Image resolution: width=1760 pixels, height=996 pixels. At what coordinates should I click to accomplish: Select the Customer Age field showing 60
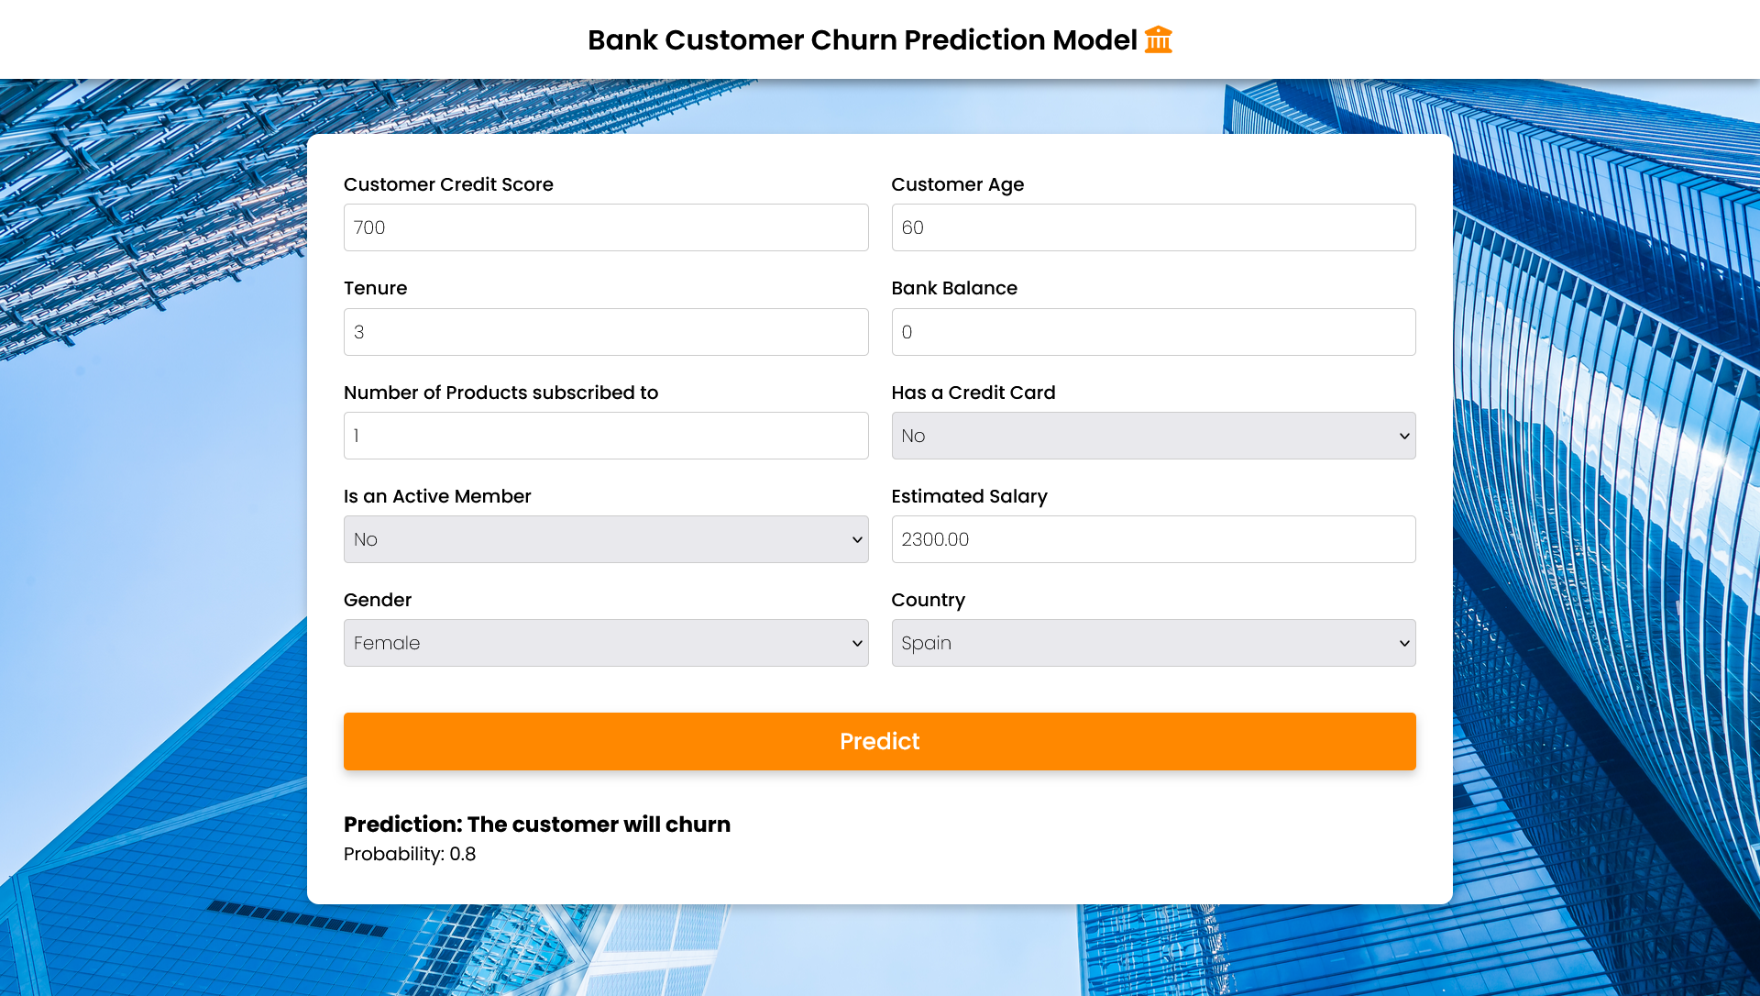tap(1153, 227)
